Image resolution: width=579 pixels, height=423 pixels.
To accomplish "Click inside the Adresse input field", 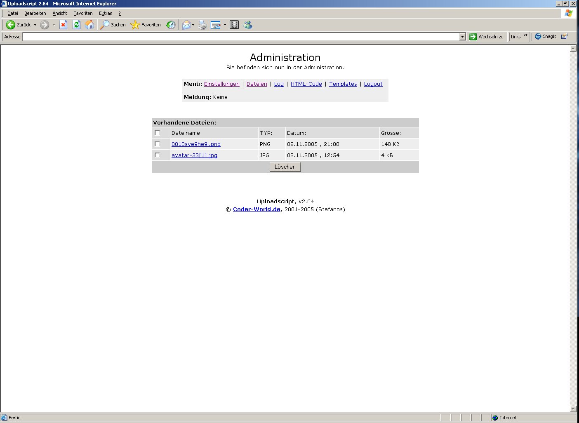I will click(x=241, y=37).
